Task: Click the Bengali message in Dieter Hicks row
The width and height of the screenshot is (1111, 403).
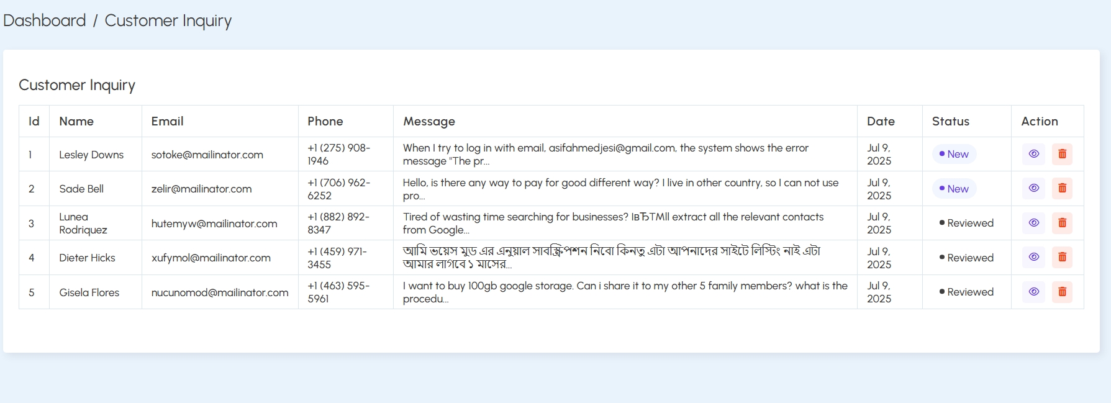Action: pos(612,258)
